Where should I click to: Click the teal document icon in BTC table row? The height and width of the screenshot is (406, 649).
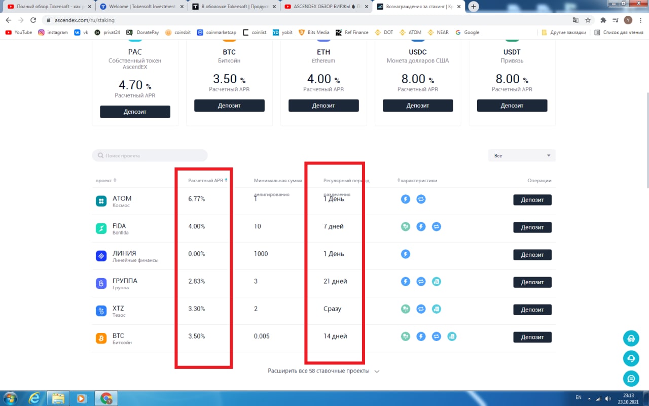tap(452, 336)
